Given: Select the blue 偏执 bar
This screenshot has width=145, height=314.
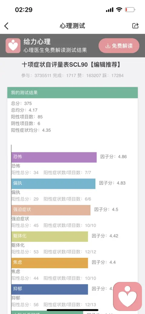Looking at the screenshot, I should point(53,184).
